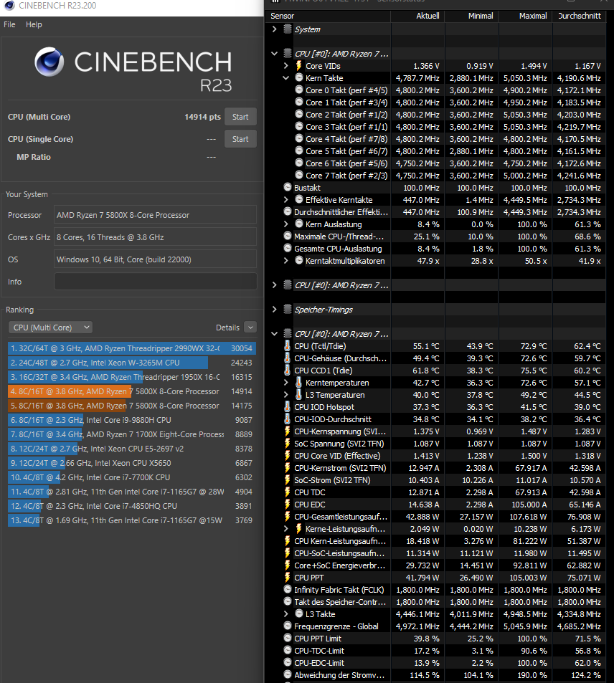Screen dimensions: 614x683
Task: Expand the Kern Auslastung row
Action: pos(286,224)
